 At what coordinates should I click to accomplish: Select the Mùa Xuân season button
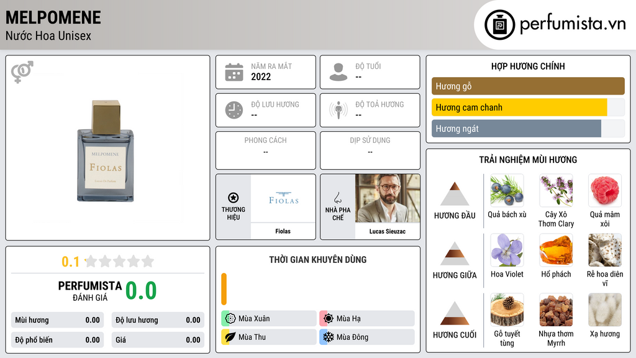[269, 318]
